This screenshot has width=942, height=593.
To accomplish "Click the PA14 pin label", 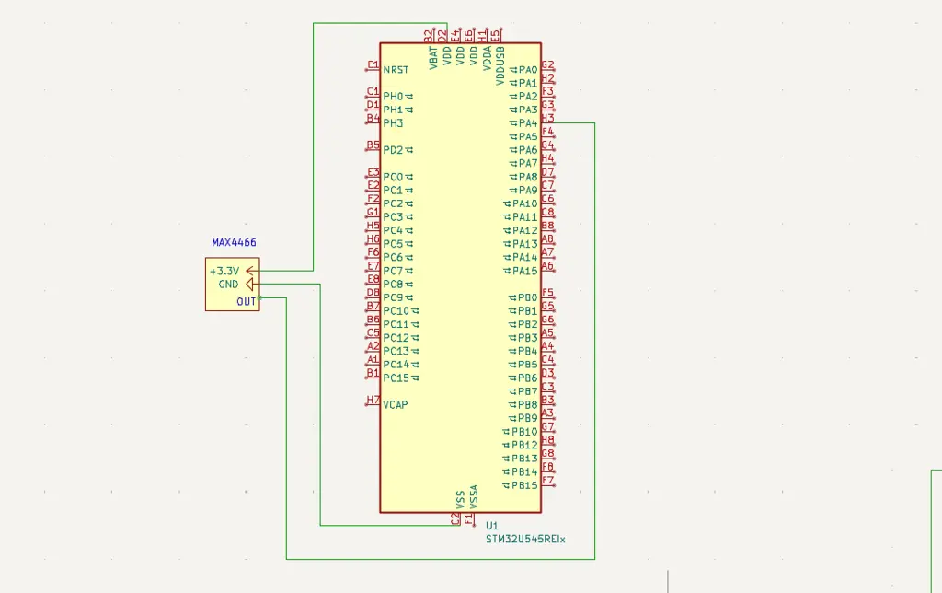I will [525, 258].
